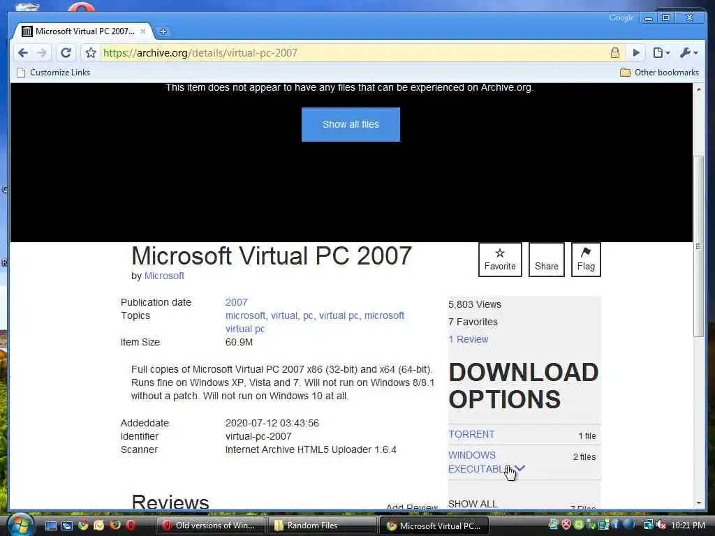715x536 pixels.
Task: Click the '5,803 Views' text
Action: point(475,304)
